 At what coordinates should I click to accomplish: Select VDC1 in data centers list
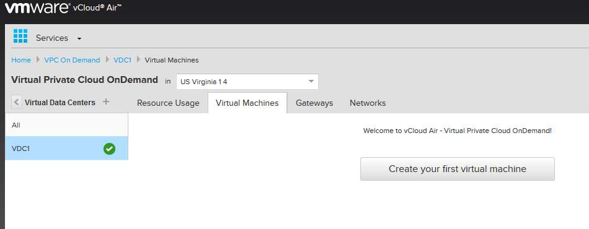point(66,149)
